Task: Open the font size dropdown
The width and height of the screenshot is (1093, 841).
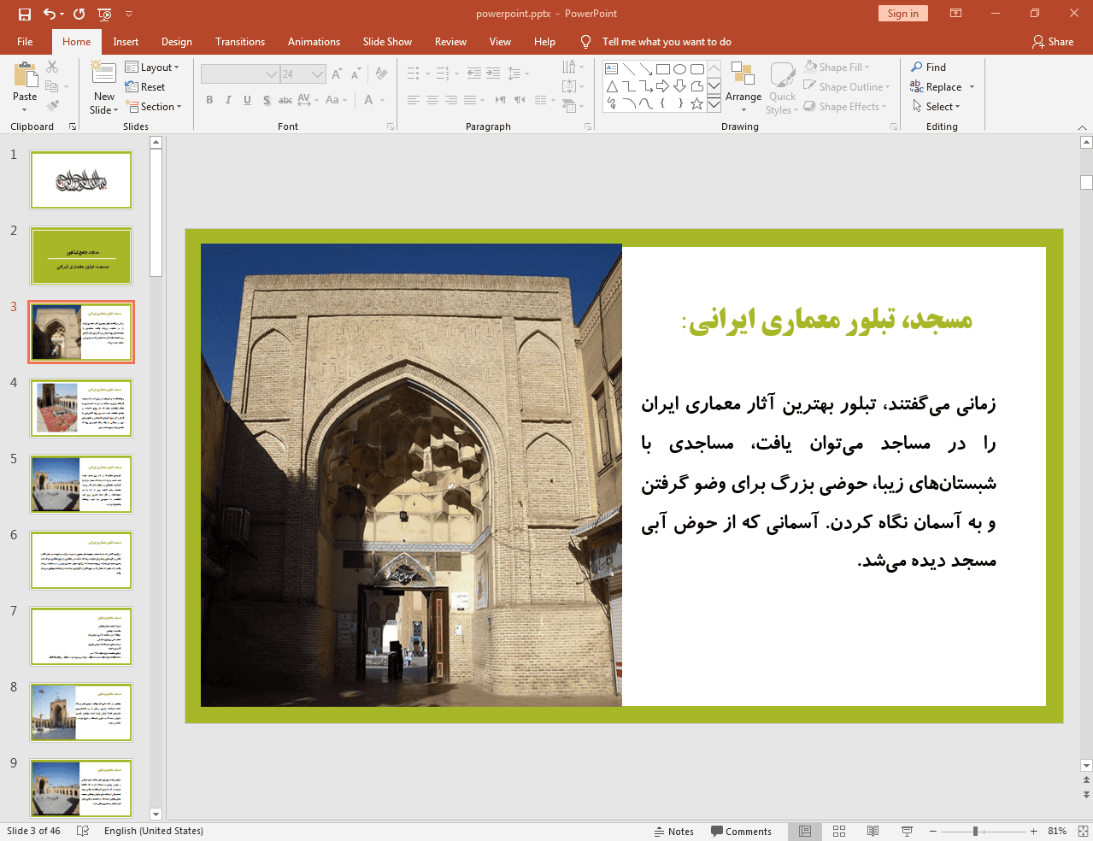Action: [x=317, y=74]
